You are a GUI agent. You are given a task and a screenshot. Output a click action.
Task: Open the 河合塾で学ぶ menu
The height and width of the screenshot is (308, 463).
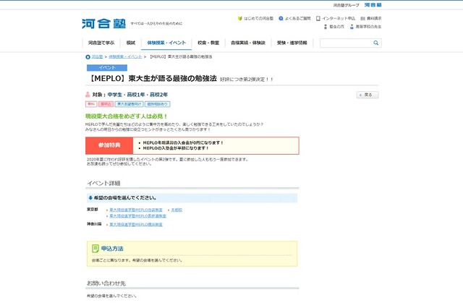point(101,43)
